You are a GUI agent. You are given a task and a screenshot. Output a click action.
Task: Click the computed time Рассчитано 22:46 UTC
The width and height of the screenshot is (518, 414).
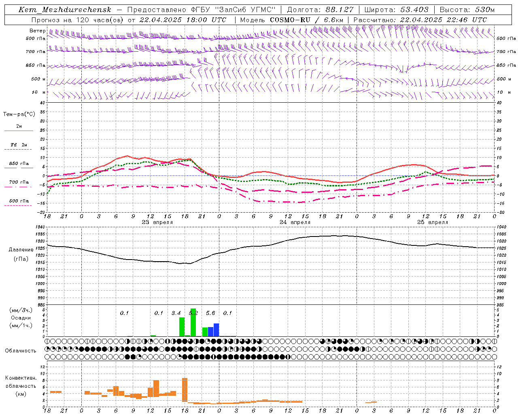pyautogui.click(x=420, y=20)
